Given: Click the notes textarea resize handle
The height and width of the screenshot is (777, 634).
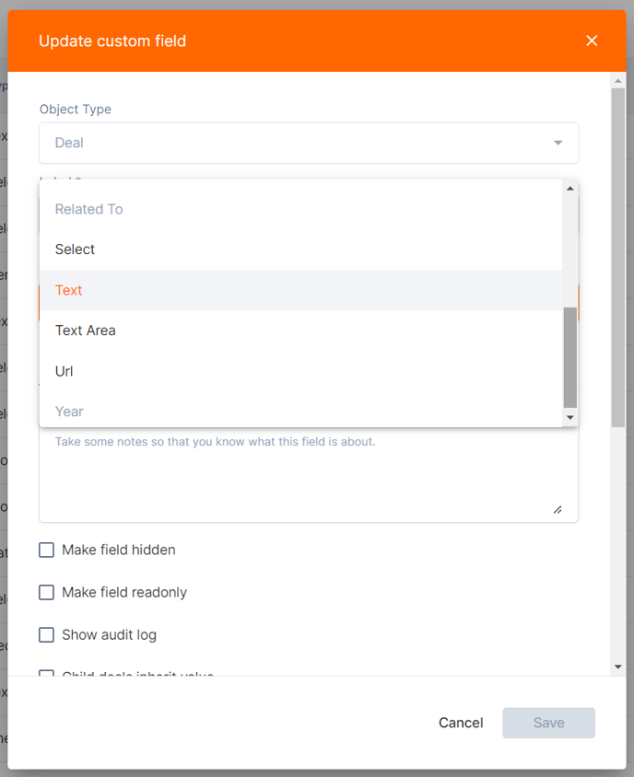Looking at the screenshot, I should tap(558, 510).
